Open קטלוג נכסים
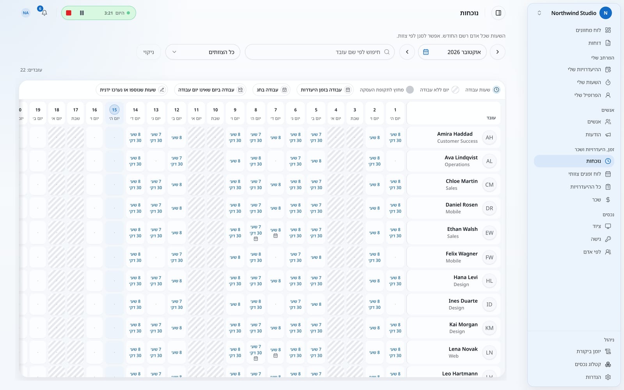Image resolution: width=624 pixels, height=390 pixels. (574, 364)
